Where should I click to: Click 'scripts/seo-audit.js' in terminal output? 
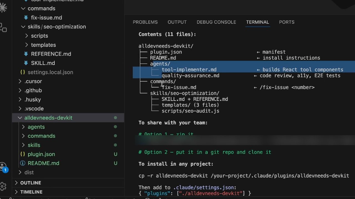coord(191,111)
